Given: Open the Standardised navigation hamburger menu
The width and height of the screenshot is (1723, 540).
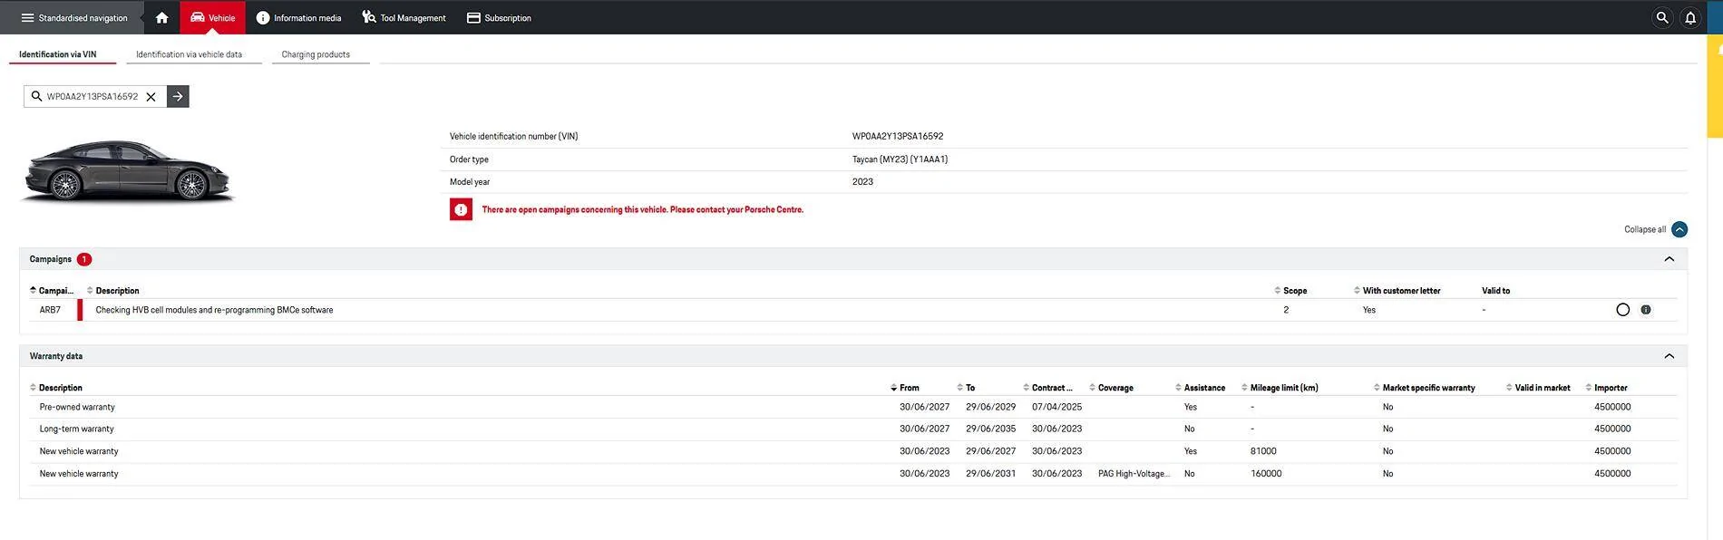Looking at the screenshot, I should (x=74, y=17).
